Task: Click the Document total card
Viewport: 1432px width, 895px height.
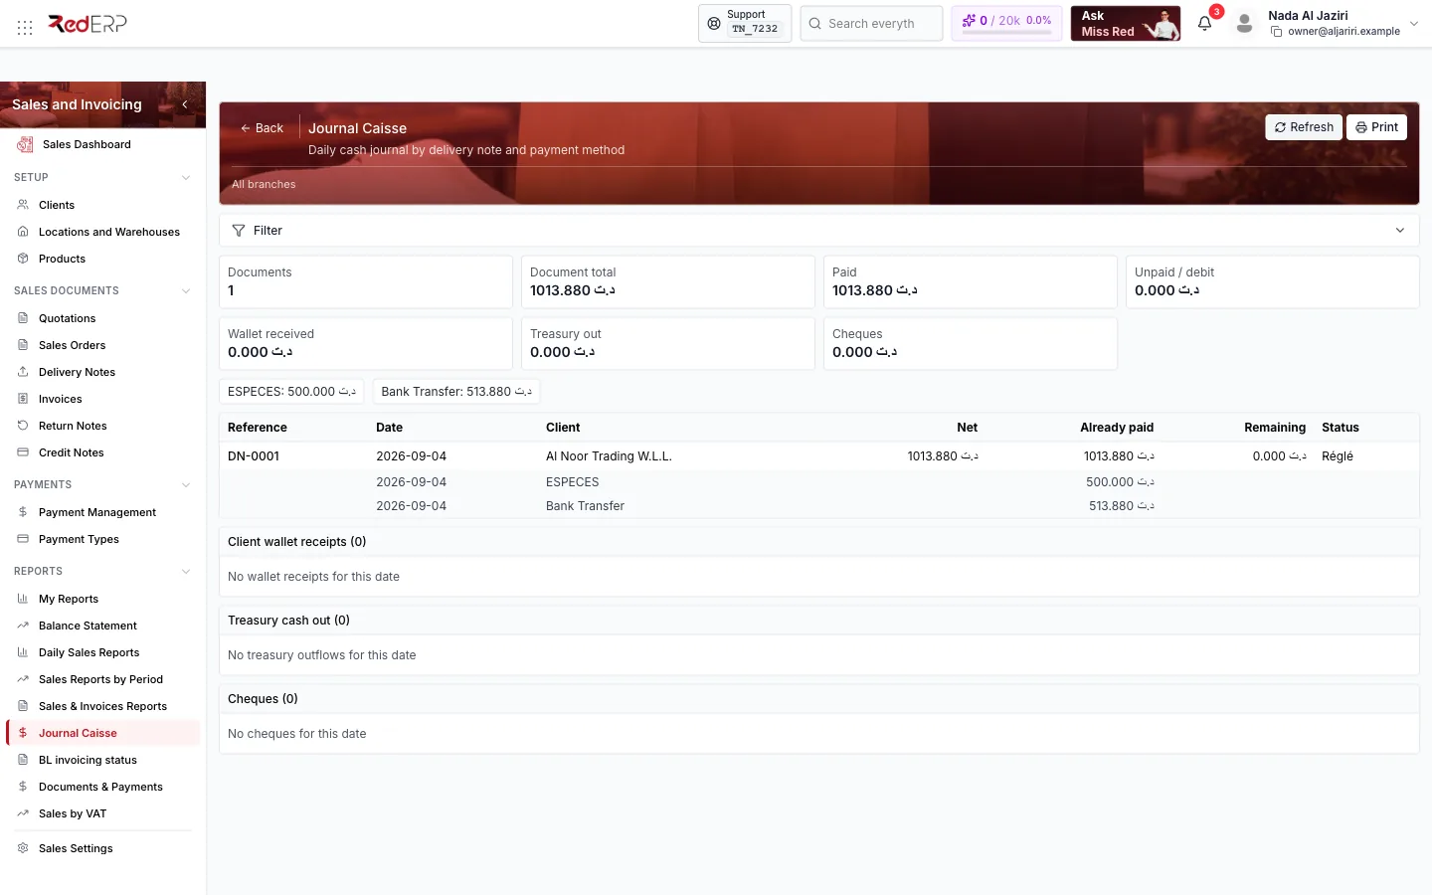Action: click(668, 282)
